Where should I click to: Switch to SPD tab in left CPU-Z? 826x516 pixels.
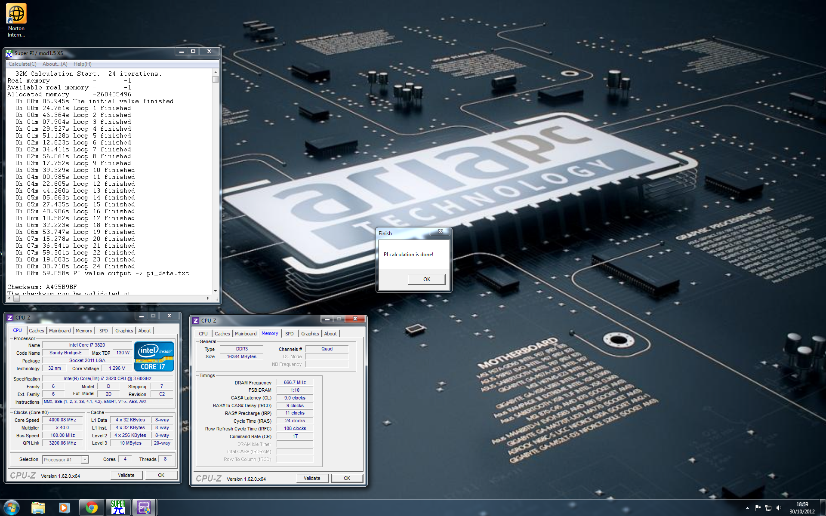(x=104, y=331)
